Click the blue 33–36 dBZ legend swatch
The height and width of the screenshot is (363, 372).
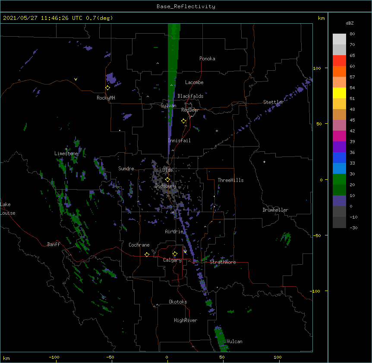pos(339,157)
